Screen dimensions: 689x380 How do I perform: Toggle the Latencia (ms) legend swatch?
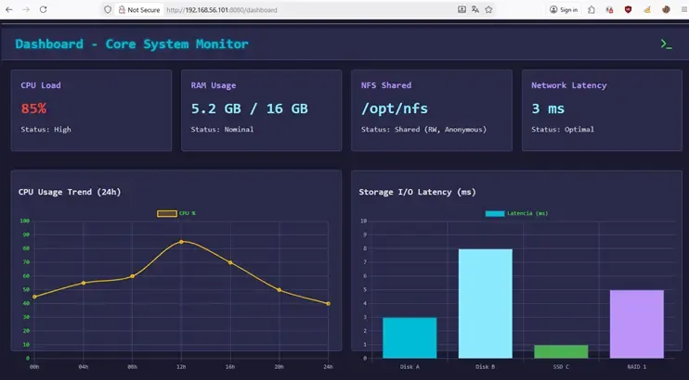[x=495, y=213]
